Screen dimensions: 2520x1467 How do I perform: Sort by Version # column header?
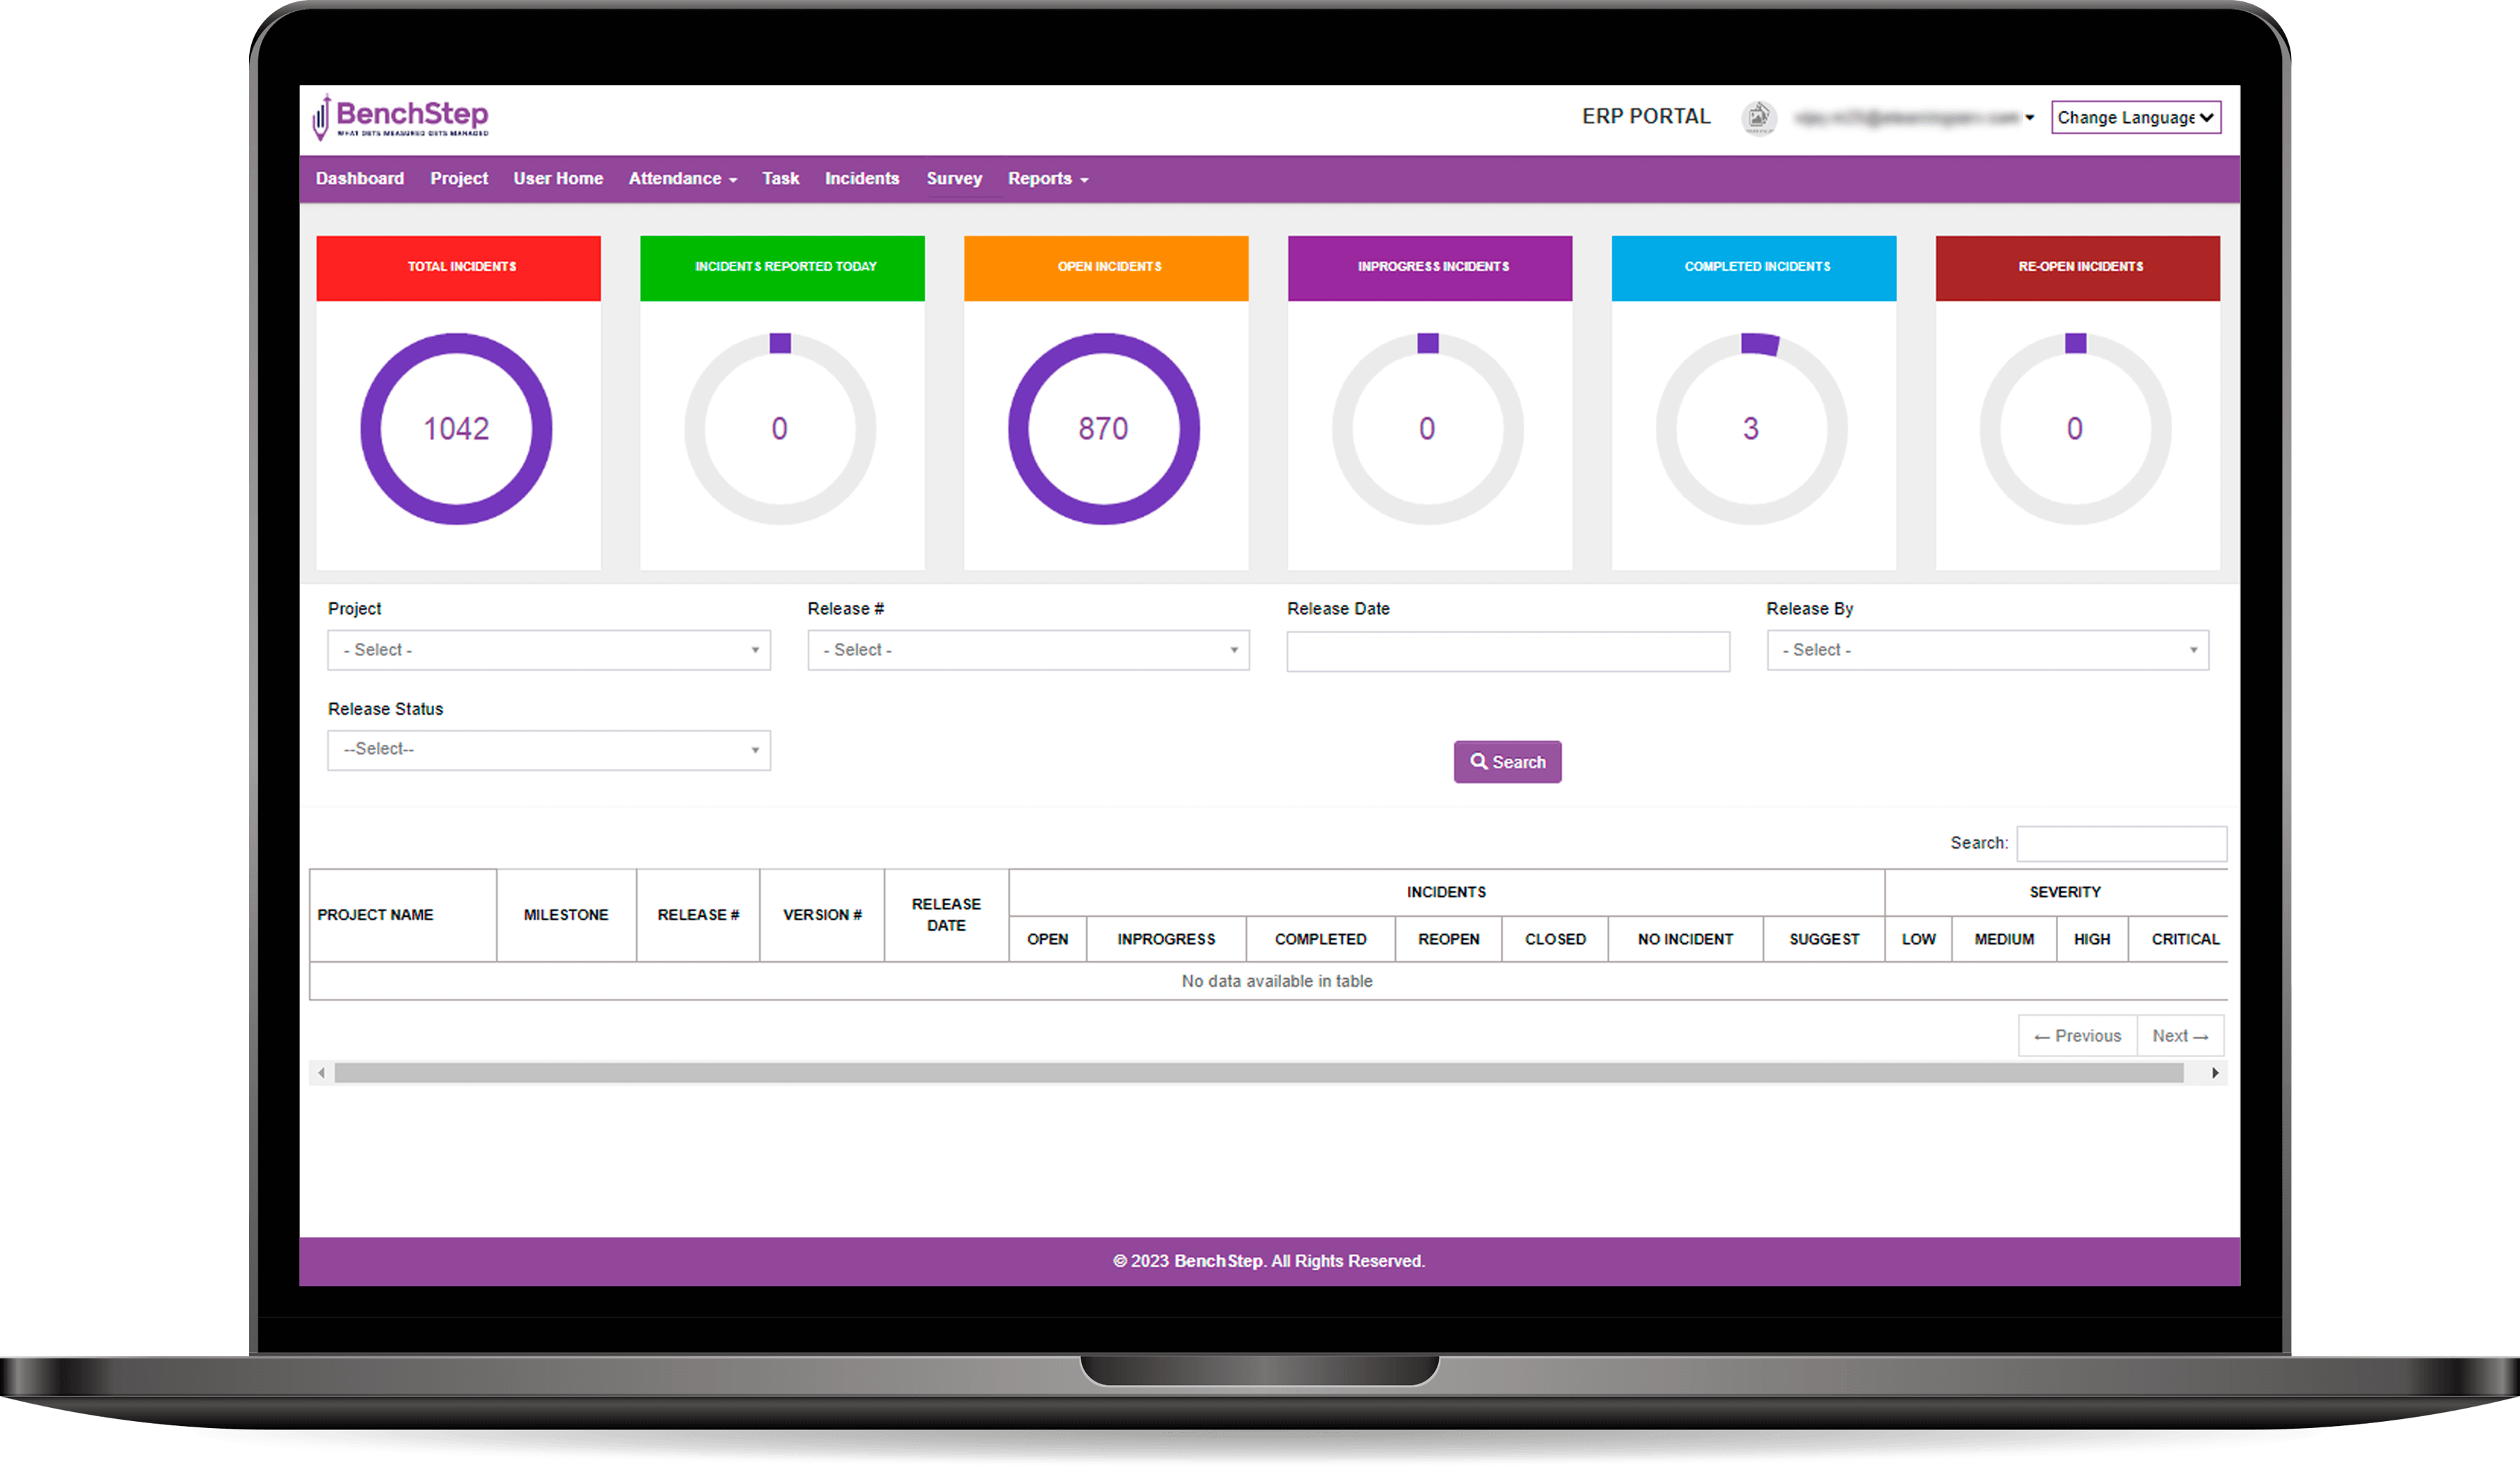point(822,915)
